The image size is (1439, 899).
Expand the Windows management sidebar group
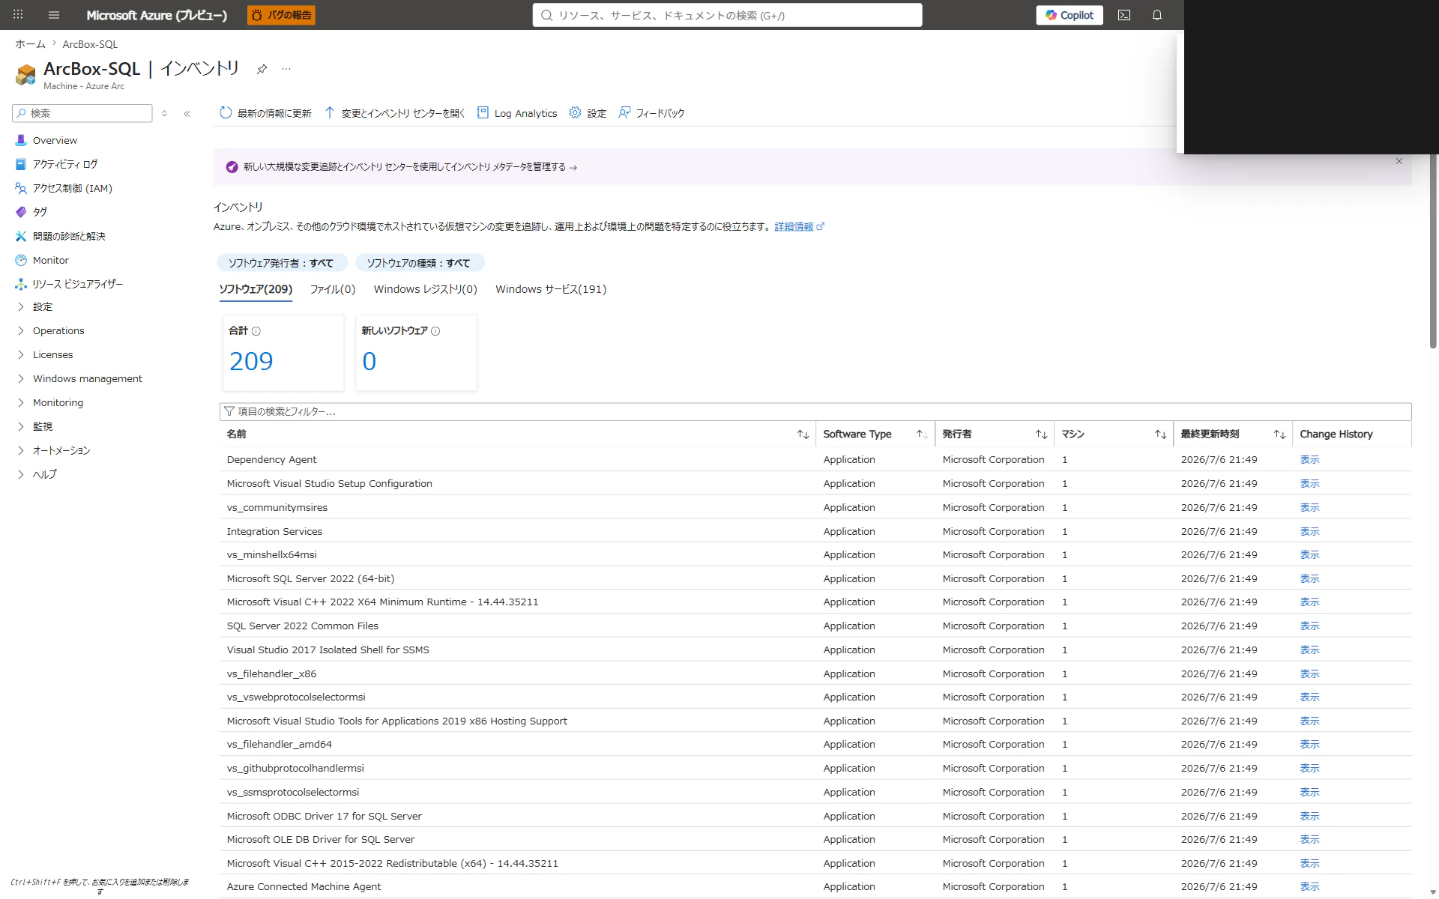(x=87, y=378)
